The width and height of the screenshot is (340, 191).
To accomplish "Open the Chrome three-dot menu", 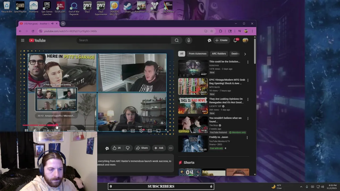I will (x=252, y=31).
